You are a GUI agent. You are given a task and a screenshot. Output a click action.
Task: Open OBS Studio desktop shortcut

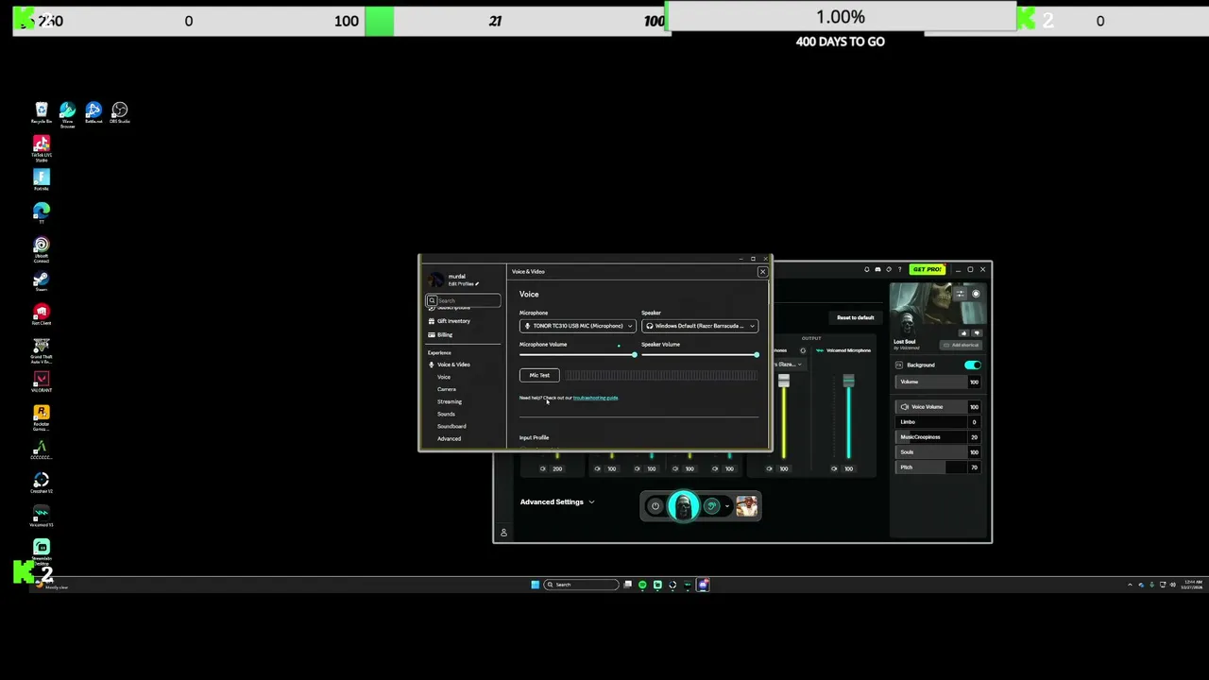pyautogui.click(x=119, y=112)
